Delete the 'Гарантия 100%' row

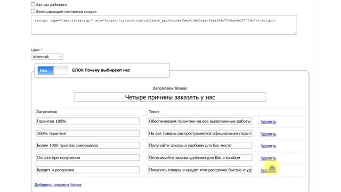click(269, 122)
